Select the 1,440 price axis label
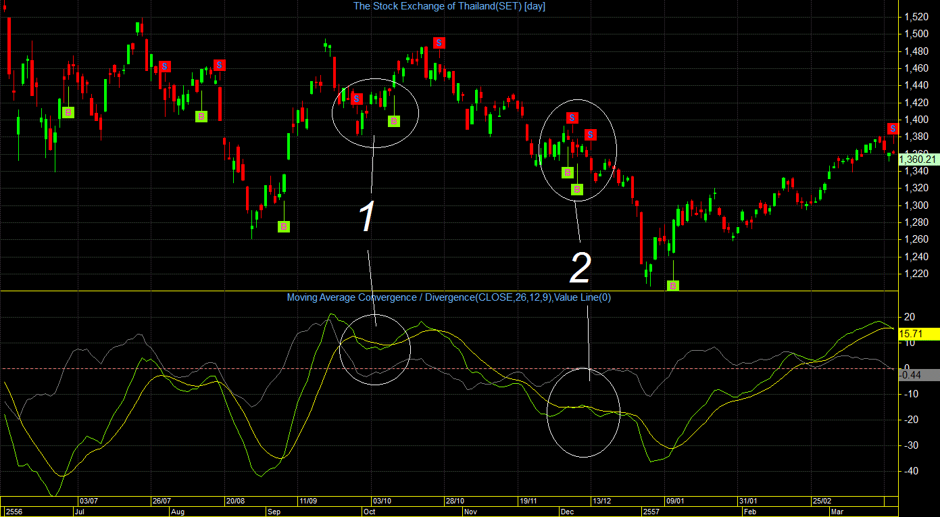The width and height of the screenshot is (940, 517). 916,86
